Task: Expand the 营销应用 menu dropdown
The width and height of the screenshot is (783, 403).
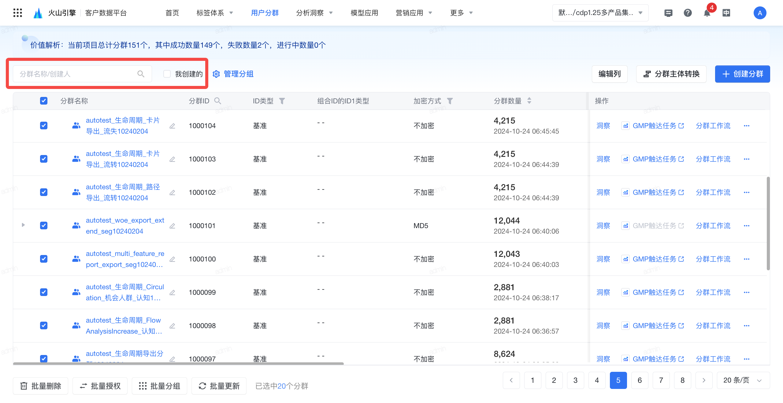Action: [x=414, y=13]
